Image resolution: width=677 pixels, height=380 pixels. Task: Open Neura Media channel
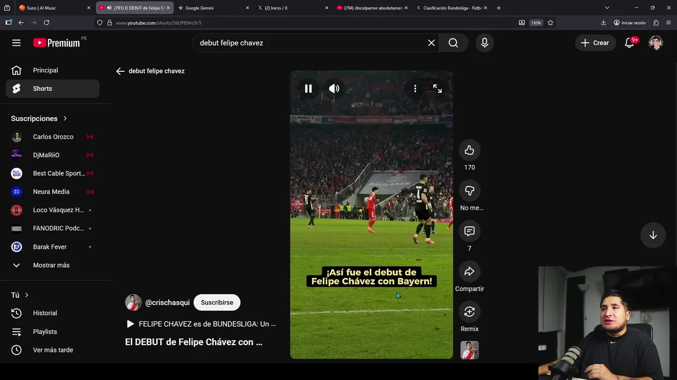click(x=52, y=192)
